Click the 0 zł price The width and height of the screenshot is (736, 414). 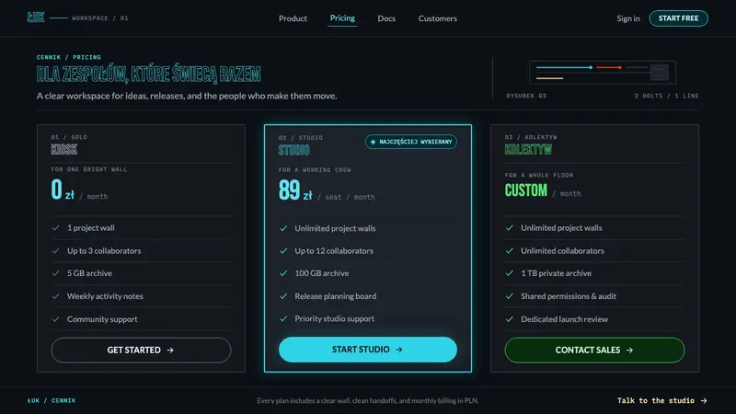pos(63,190)
